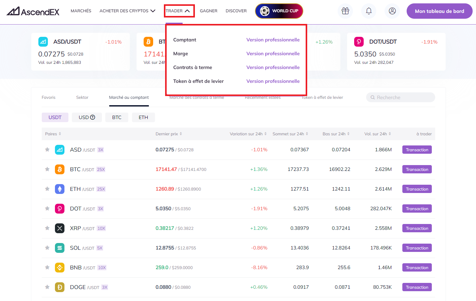The image size is (476, 301).
Task: Open the Marchés menu
Action: tap(81, 11)
